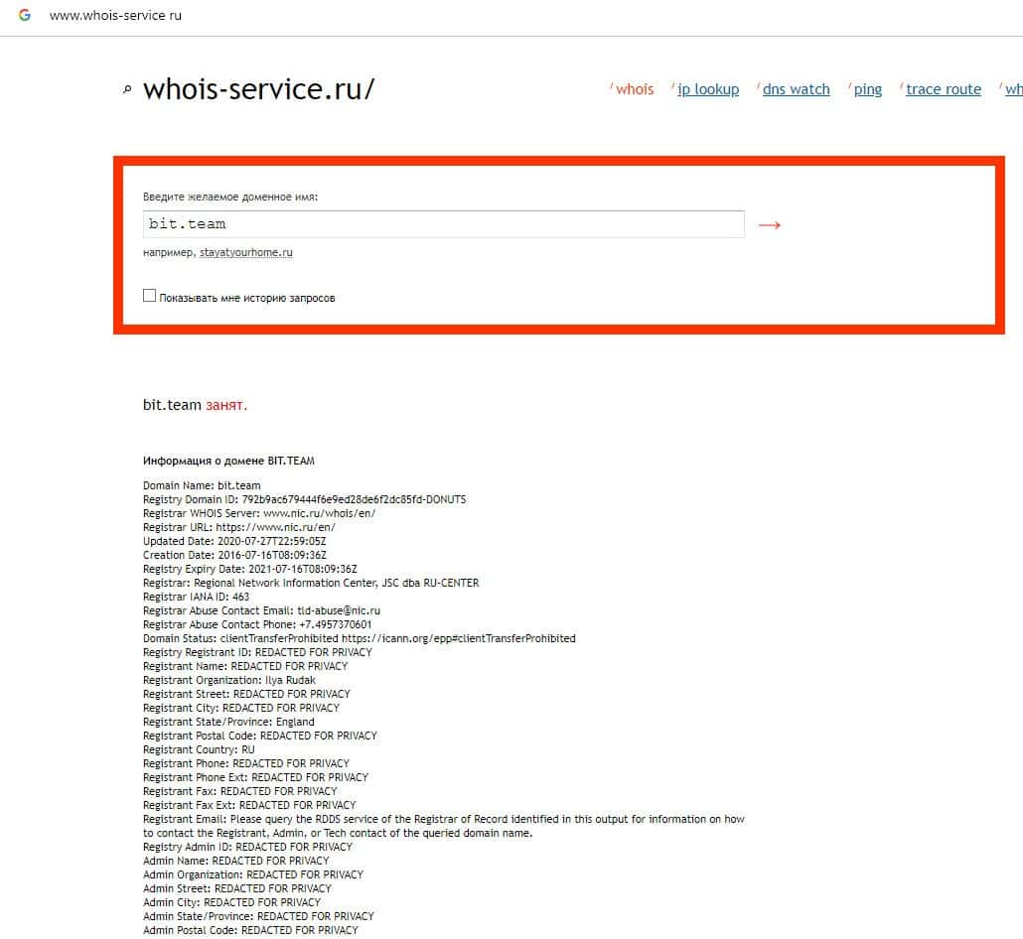Screen dimensions: 1023x939
Task: Open the trace route menu link
Action: tap(944, 89)
